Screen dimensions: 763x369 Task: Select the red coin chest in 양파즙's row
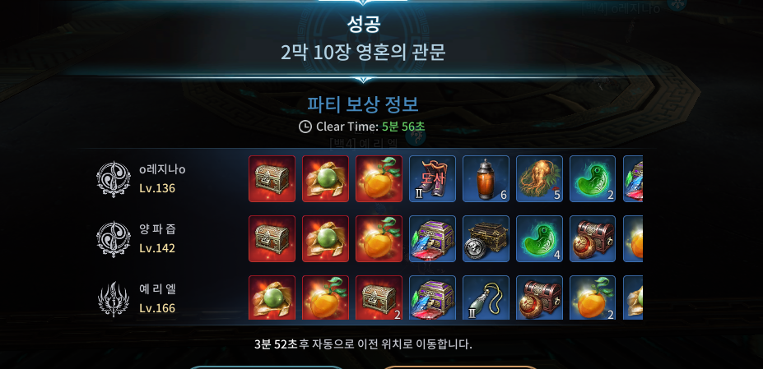592,238
